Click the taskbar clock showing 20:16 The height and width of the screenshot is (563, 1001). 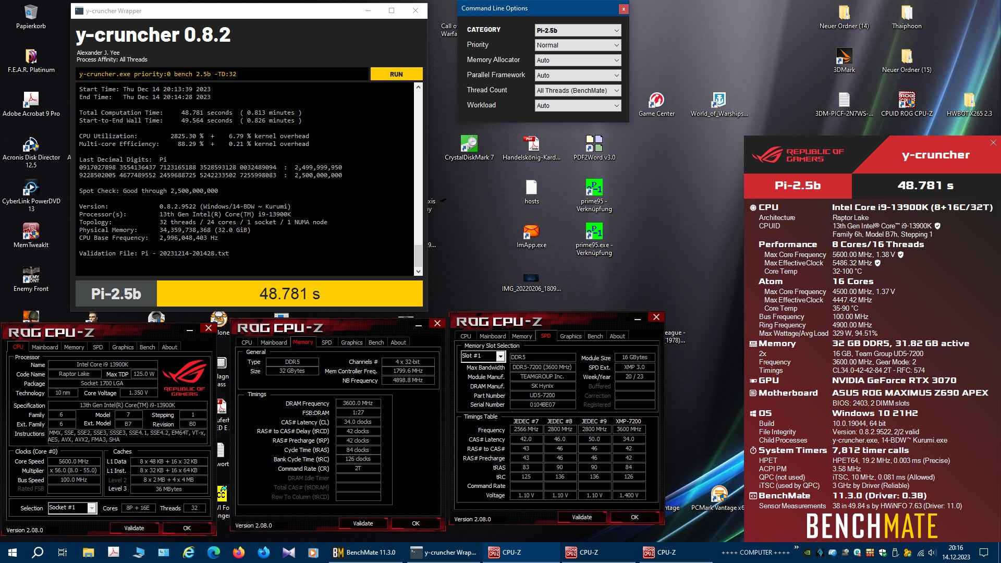pos(956,553)
